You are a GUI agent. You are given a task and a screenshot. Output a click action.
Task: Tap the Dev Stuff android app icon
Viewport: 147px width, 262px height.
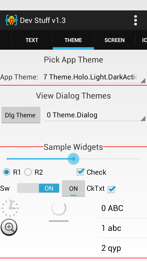11,20
